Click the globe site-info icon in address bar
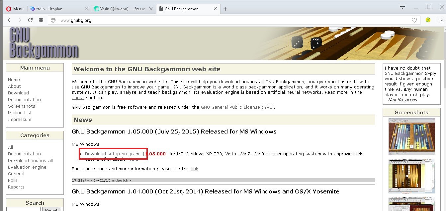Viewport: 446px width, 211px height. (x=53, y=20)
